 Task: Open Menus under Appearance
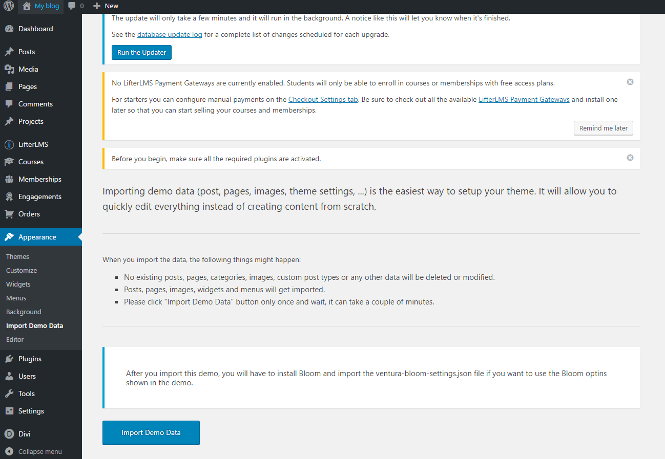16,298
